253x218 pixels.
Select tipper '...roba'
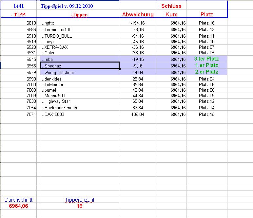[x=47, y=60]
